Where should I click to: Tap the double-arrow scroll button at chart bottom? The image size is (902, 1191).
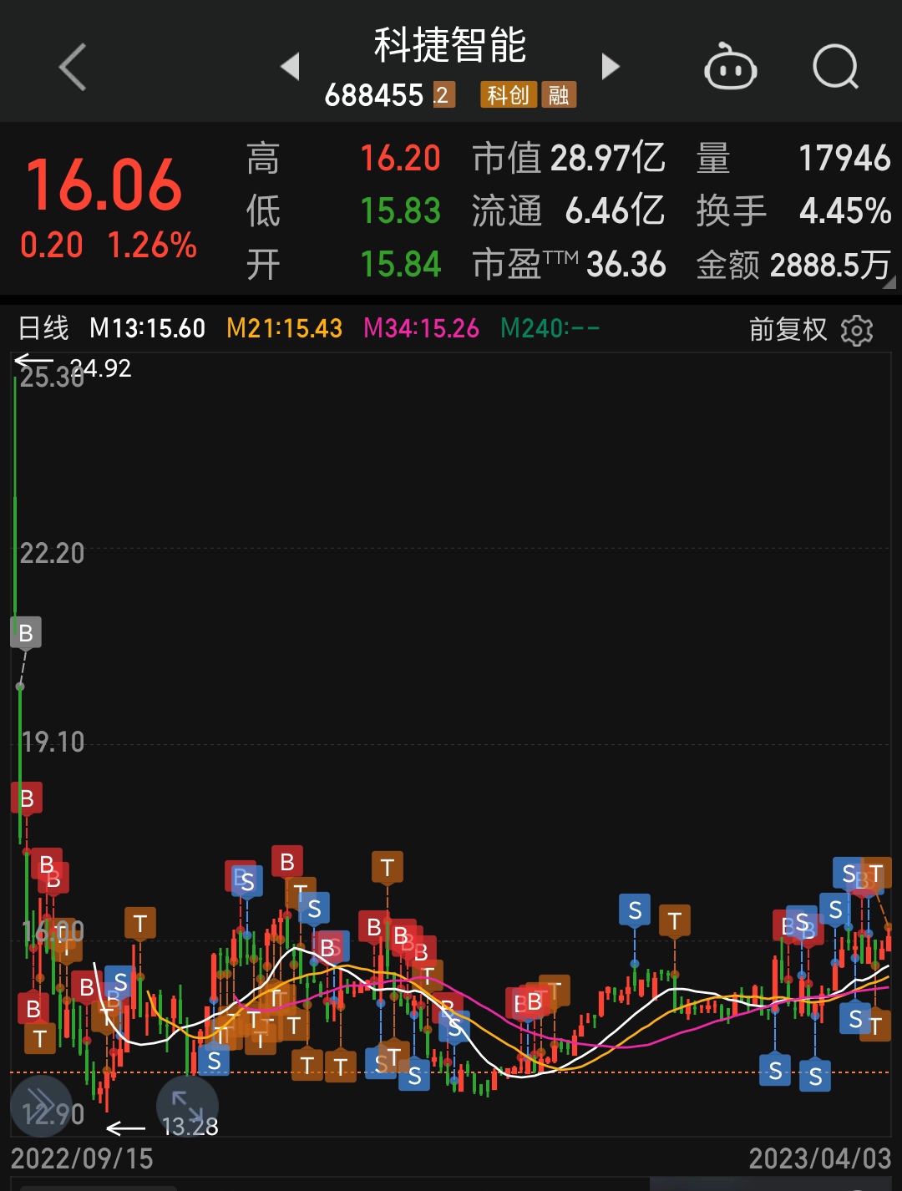(x=42, y=1106)
